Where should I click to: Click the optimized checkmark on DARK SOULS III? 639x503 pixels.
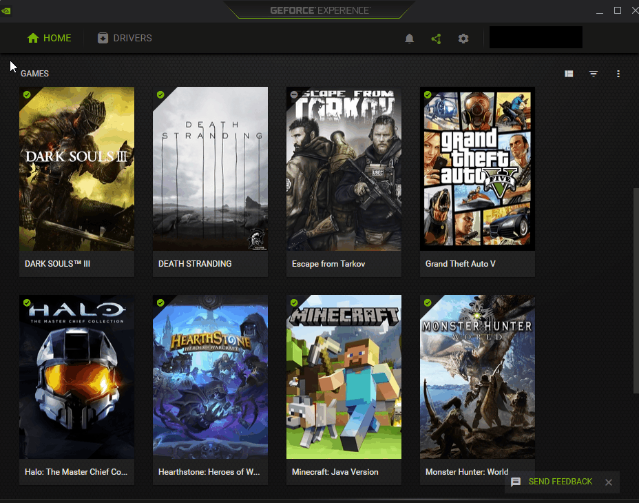tap(26, 95)
